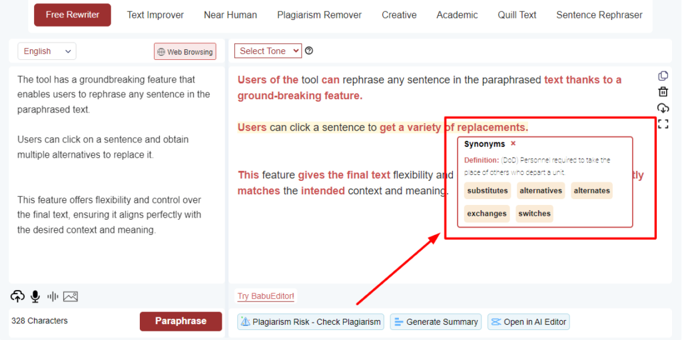Screen dimensions: 682x340
Task: Open the English language dropdown
Action: click(x=47, y=51)
